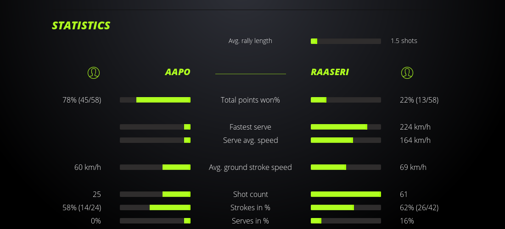The height and width of the screenshot is (229, 505).
Task: Click Raaseri's ground stroke speed bar
Action: point(346,167)
